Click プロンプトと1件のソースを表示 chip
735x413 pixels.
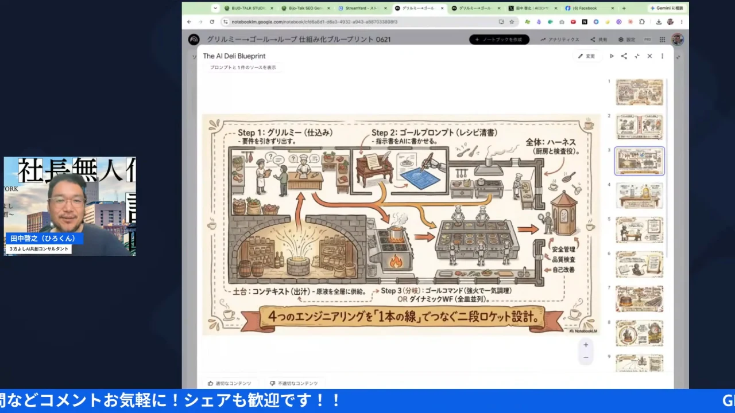[x=243, y=68]
